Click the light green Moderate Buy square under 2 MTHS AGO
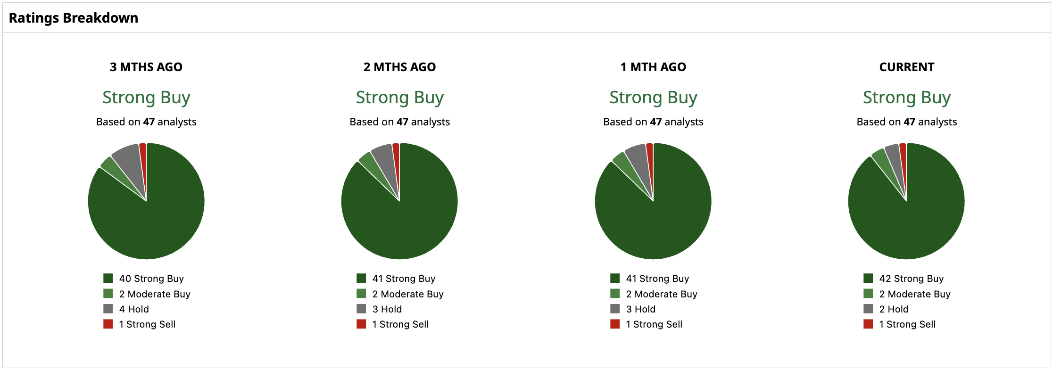This screenshot has width=1053, height=370. [x=361, y=294]
